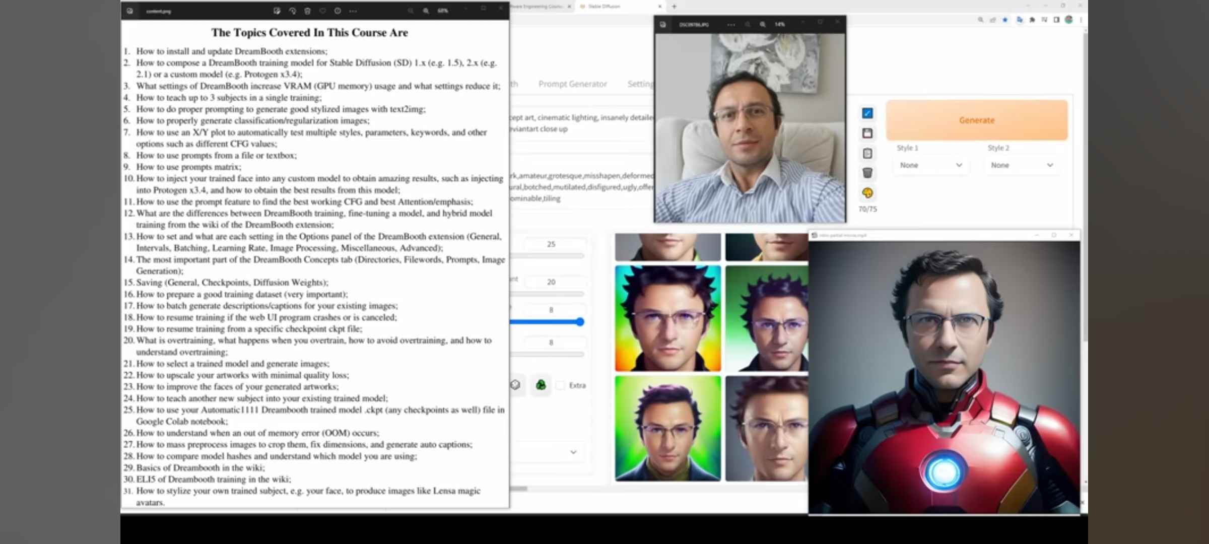Open the Style 2 dropdown
1209x544 pixels.
pyautogui.click(x=1021, y=165)
